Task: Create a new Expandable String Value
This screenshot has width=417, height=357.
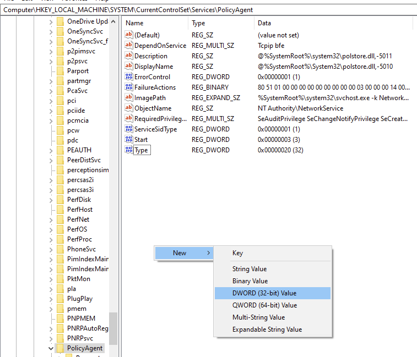Action: click(x=273, y=329)
